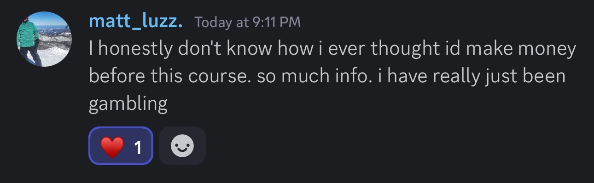
Task: Click the matt_luzz. username
Action: pyautogui.click(x=135, y=21)
